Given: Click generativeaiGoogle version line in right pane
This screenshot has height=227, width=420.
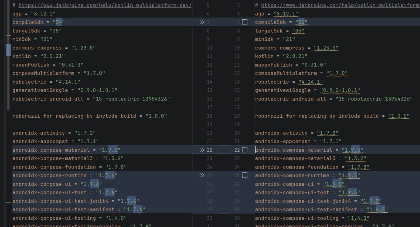Looking at the screenshot, I should click(308, 90).
